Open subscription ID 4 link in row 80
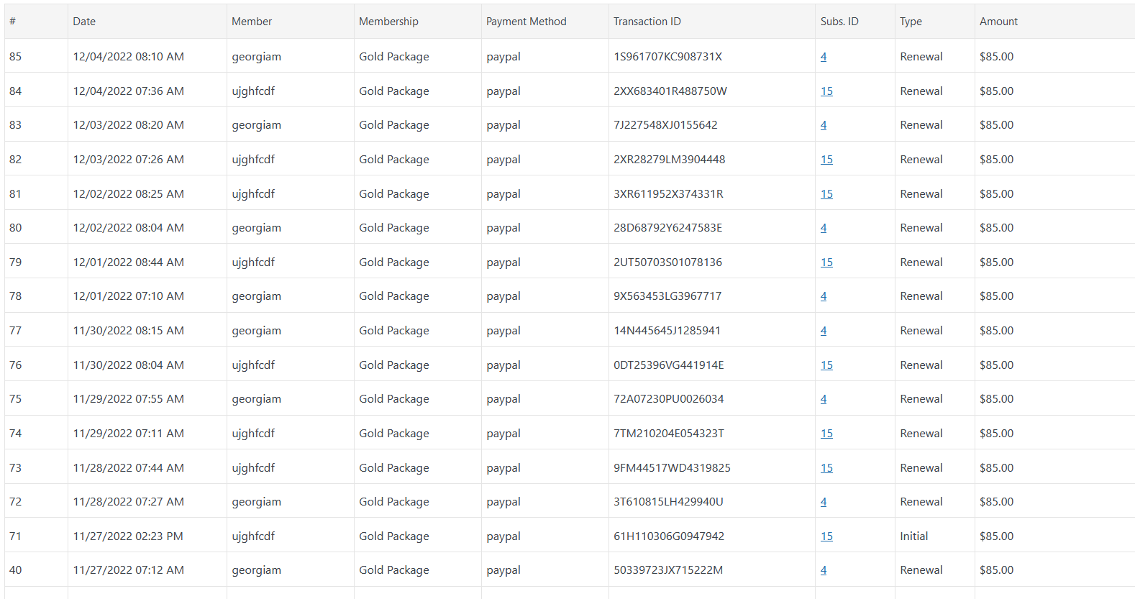 coord(824,228)
